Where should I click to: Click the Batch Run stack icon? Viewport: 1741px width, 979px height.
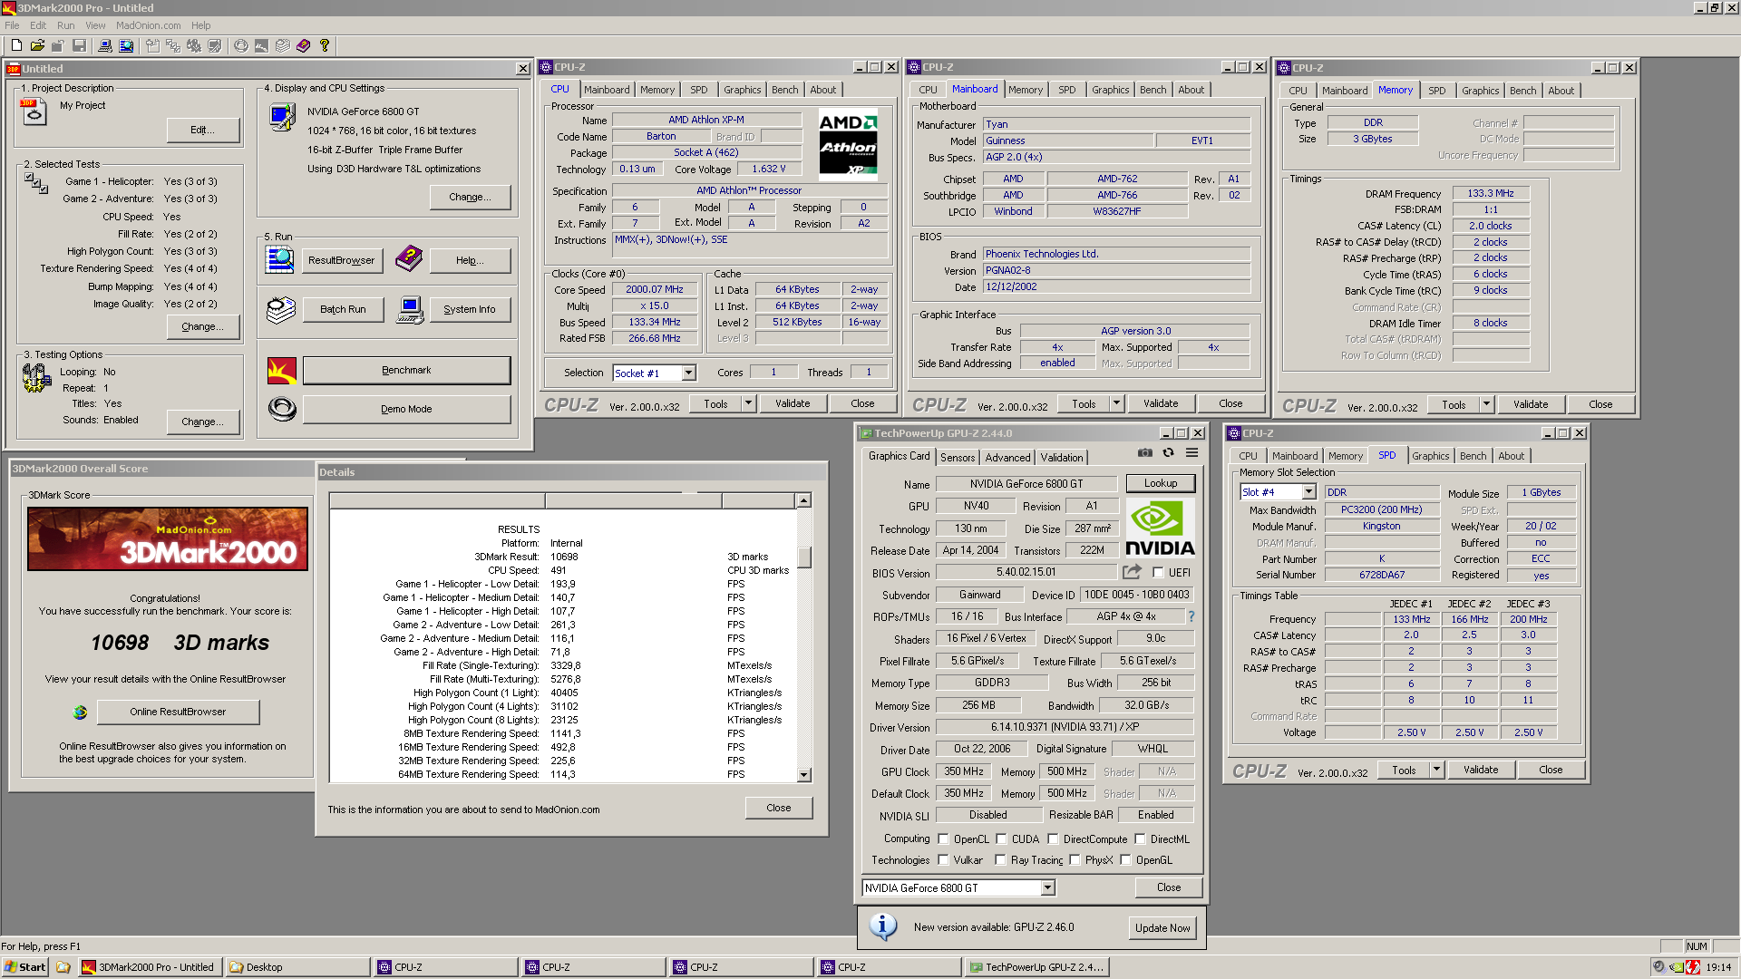click(x=281, y=309)
